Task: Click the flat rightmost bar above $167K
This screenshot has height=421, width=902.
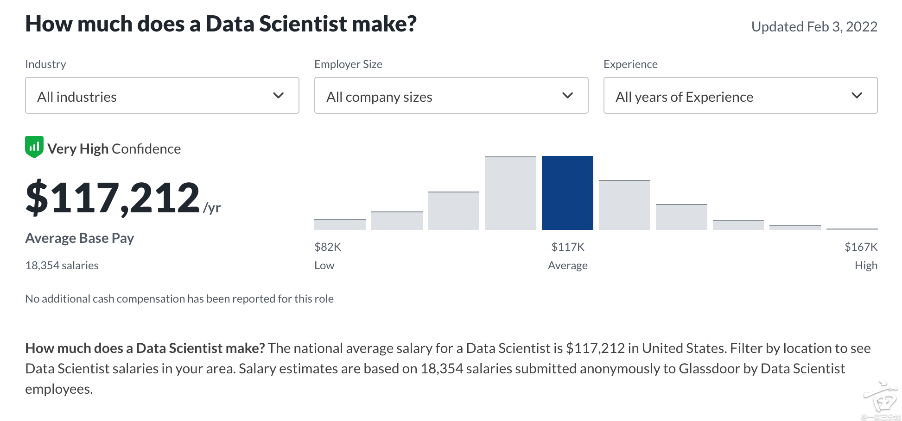Action: [x=852, y=229]
